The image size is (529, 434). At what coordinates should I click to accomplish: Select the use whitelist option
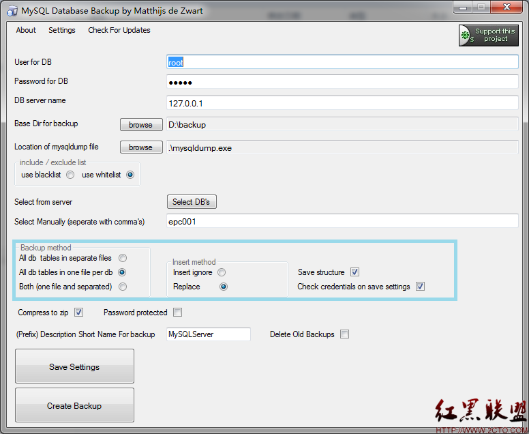pos(130,175)
